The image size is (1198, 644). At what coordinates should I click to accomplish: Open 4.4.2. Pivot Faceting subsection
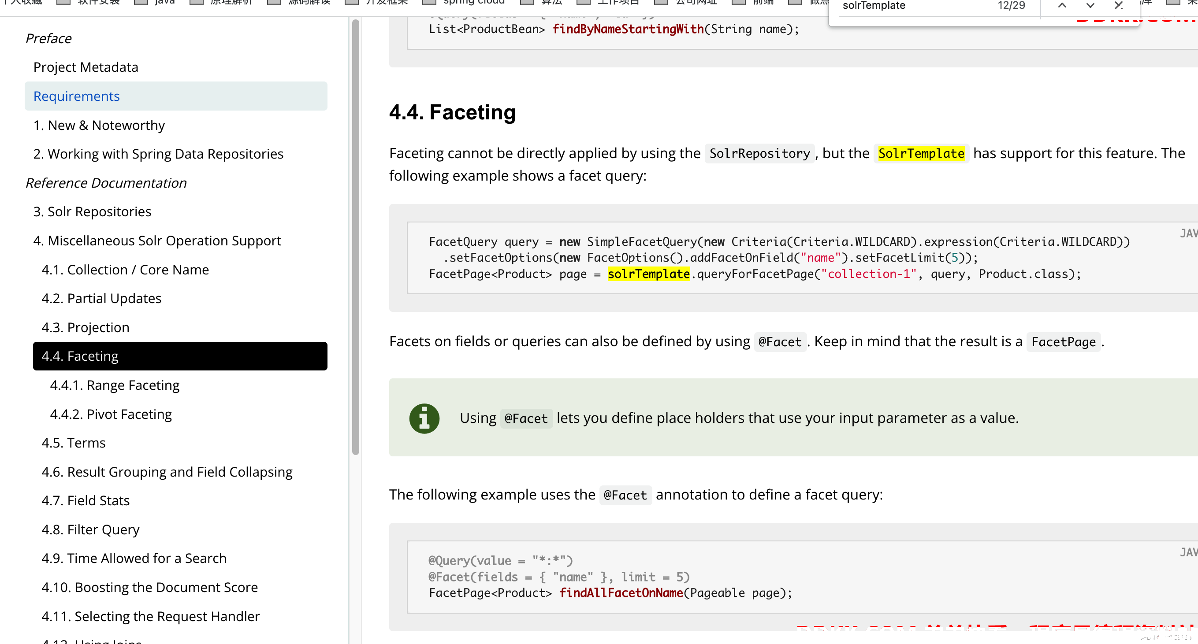click(111, 415)
